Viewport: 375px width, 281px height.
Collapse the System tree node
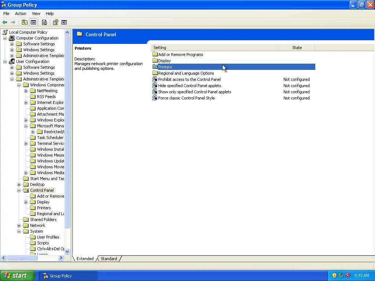19,231
